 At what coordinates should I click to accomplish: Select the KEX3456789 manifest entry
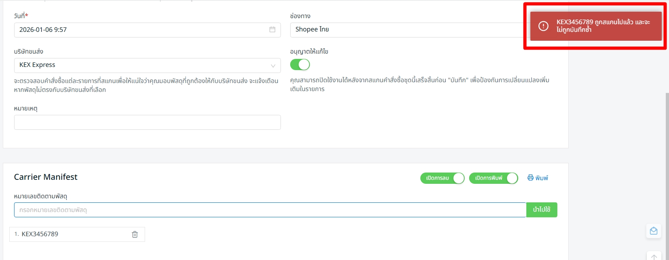[40, 234]
